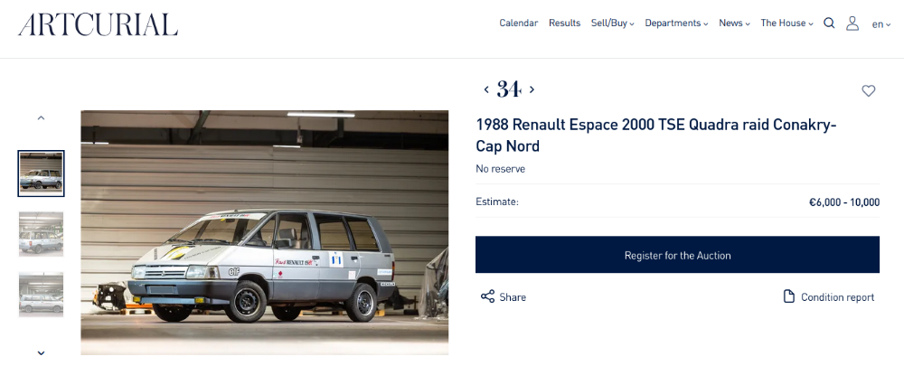Click the Share icon
The width and height of the screenshot is (904, 366).
pyautogui.click(x=488, y=296)
